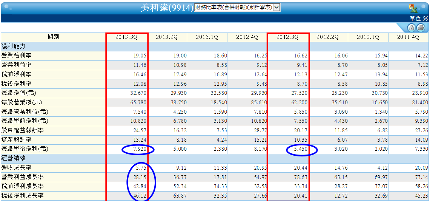
Task: Click the 股東權益報酬率 row label
Action: [x=22, y=130]
